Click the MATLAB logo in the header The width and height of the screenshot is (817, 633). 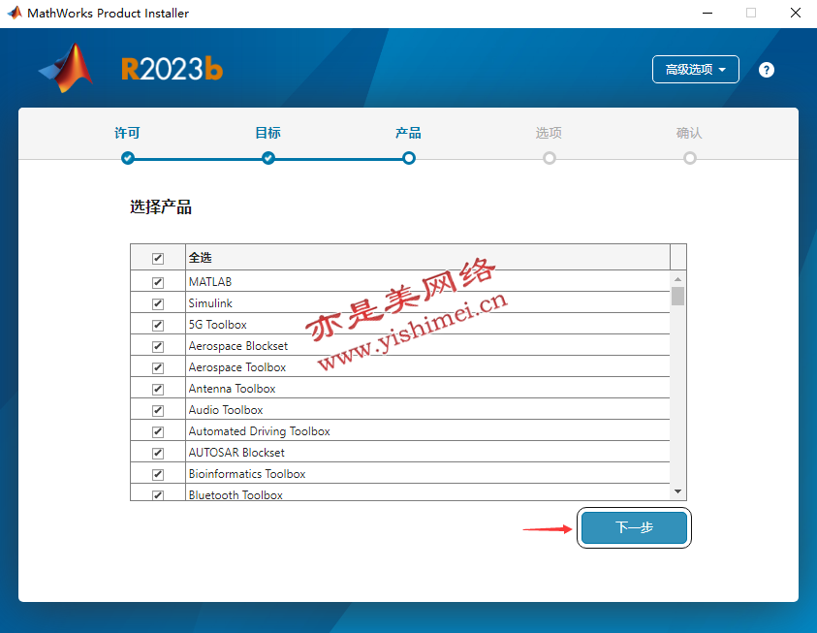[x=67, y=68]
